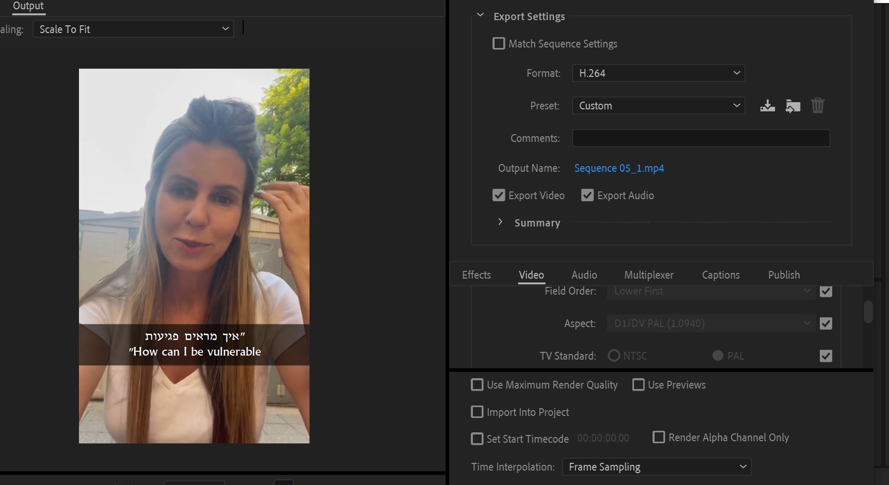Click into the Comments text field
Screen dimensions: 889x485
pyautogui.click(x=701, y=138)
